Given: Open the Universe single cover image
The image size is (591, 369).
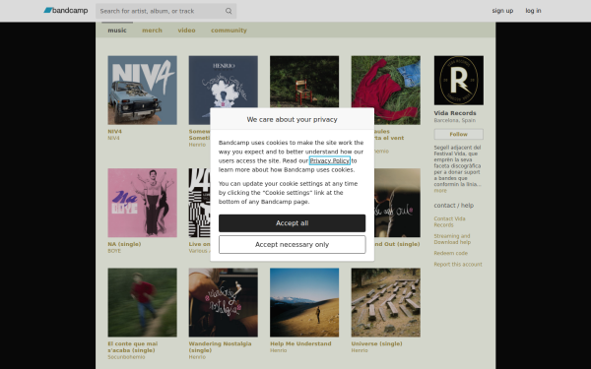Looking at the screenshot, I should 385,302.
